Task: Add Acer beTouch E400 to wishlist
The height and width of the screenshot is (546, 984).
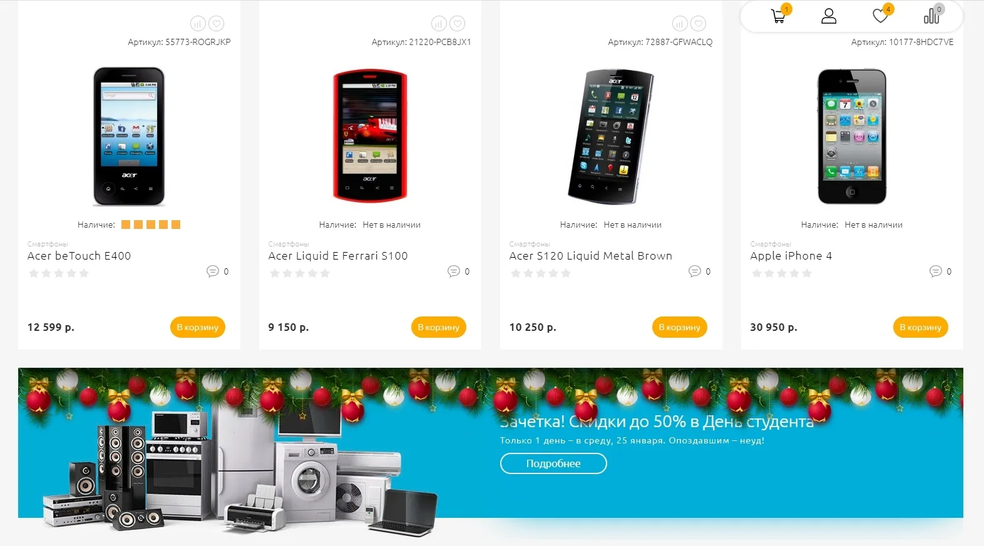Action: coord(217,24)
